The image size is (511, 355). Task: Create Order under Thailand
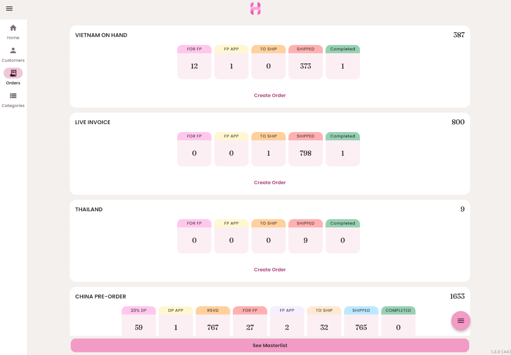(270, 270)
